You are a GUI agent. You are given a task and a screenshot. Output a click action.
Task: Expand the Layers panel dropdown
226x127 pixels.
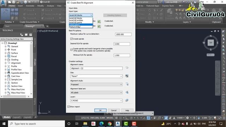pos(187,22)
